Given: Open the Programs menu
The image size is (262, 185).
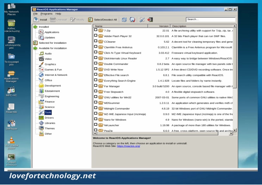Looking at the screenshot, I should (46, 14).
